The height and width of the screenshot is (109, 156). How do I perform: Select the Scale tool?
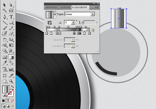click(11, 40)
